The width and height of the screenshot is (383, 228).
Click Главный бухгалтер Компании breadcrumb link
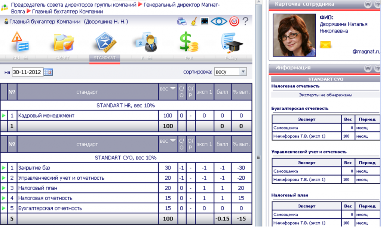[67, 12]
